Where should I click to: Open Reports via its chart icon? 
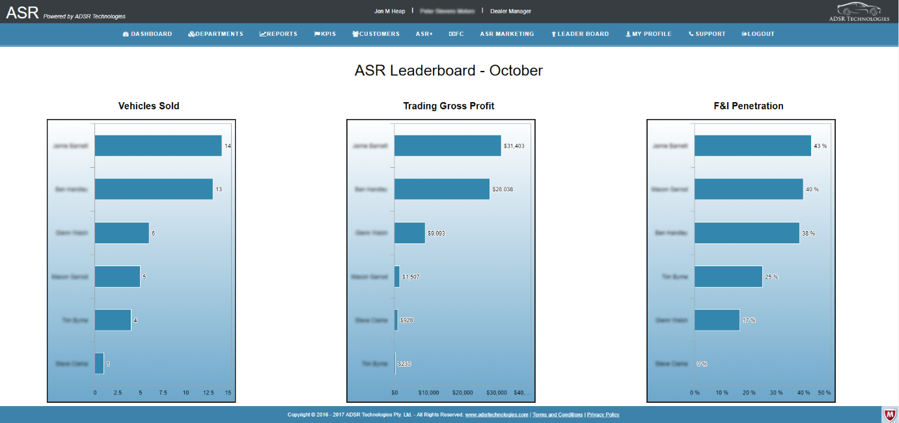[x=262, y=34]
